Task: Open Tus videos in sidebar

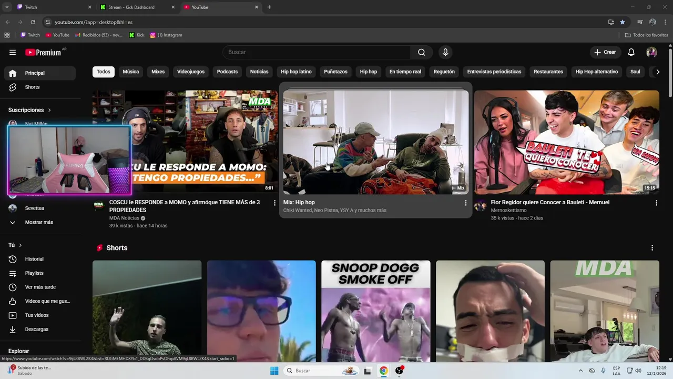Action: (40, 315)
